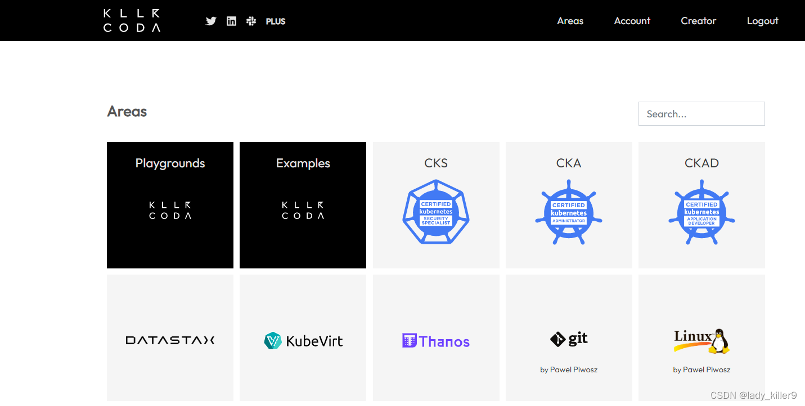Screen dimensions: 805x406
Task: Go to Areas in the top navigation
Action: [570, 21]
